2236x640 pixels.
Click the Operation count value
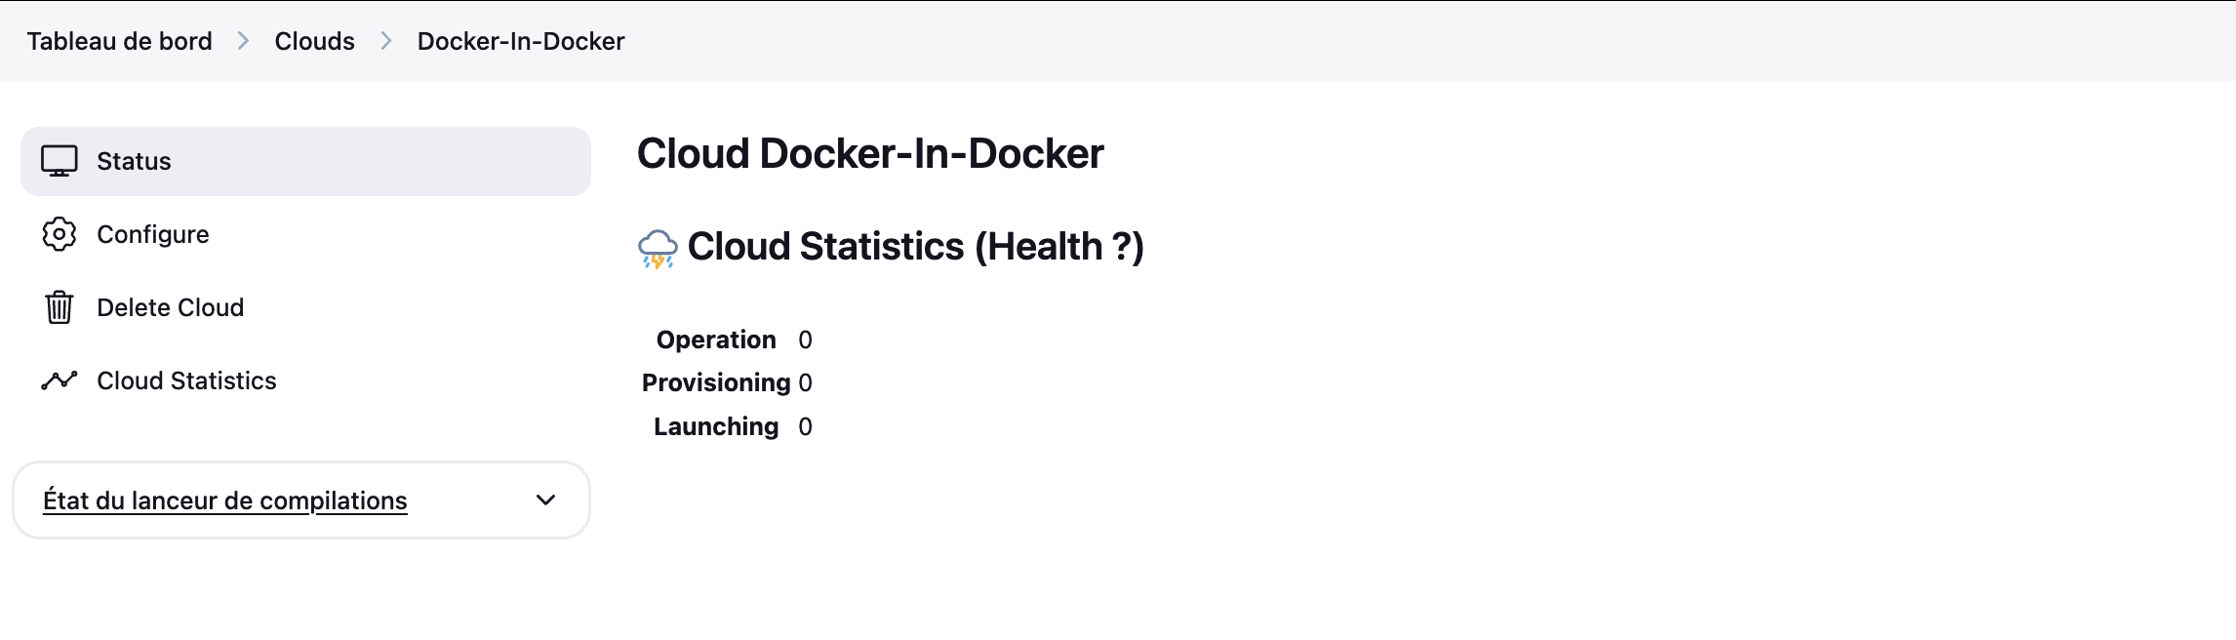[805, 340]
